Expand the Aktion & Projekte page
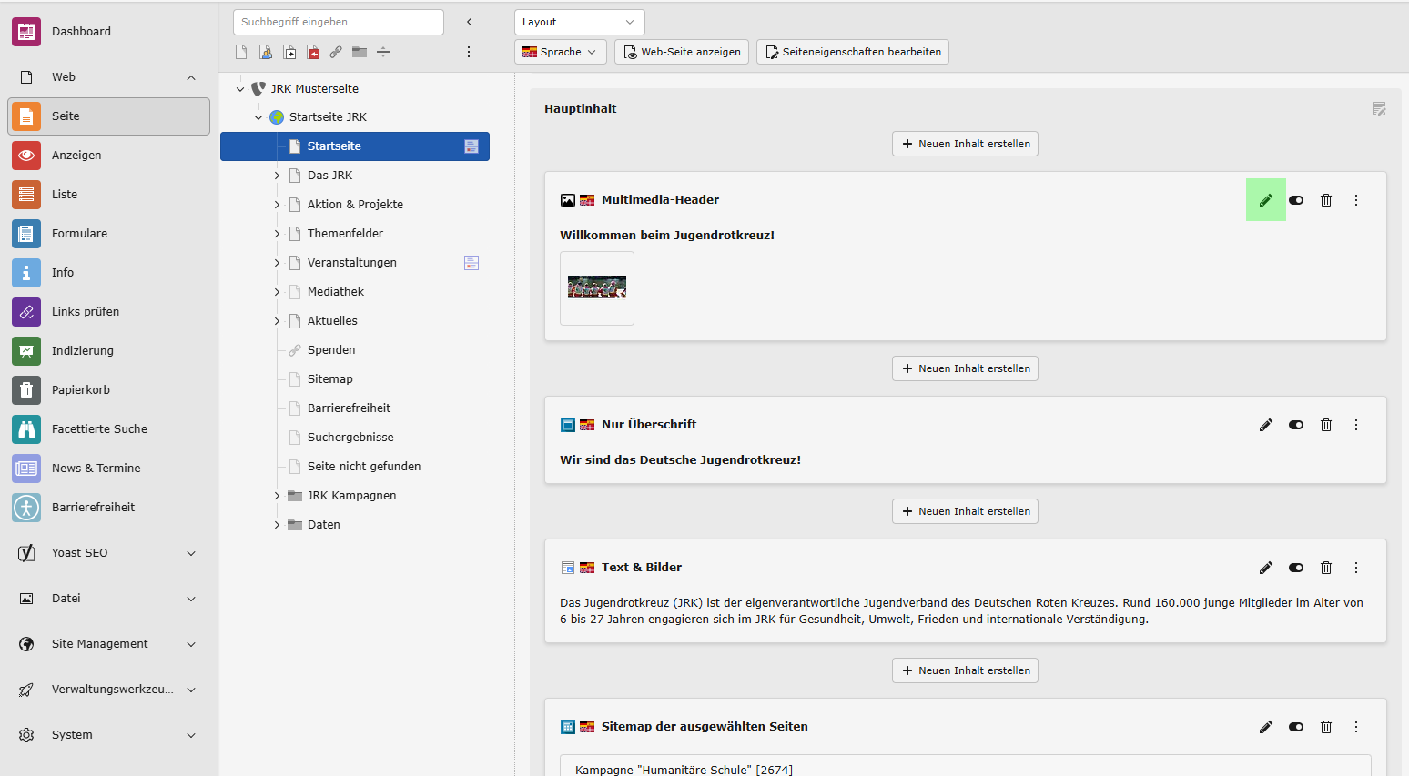This screenshot has height=776, width=1409. [277, 205]
